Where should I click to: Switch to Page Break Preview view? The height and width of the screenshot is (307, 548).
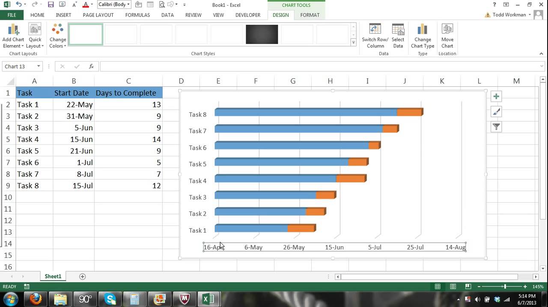coord(468,286)
